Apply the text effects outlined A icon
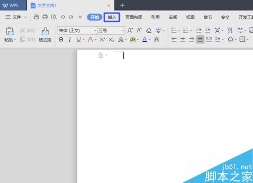The image size is (253, 183). tap(121, 40)
